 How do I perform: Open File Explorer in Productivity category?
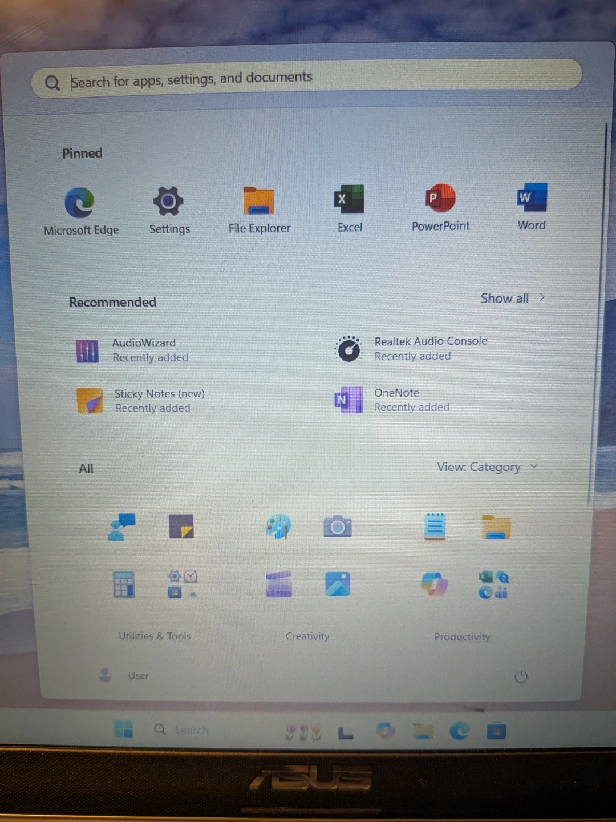point(496,527)
